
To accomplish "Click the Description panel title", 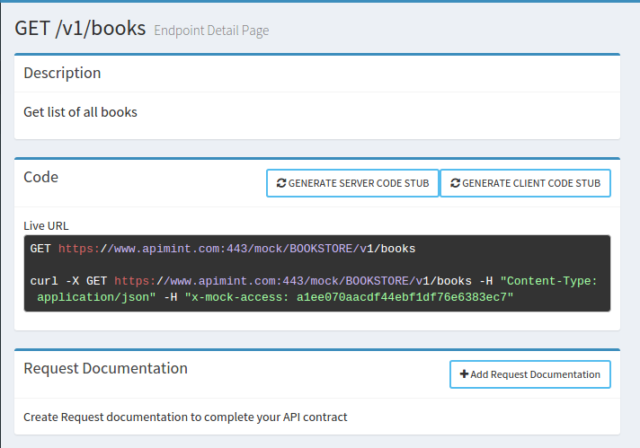I will (x=62, y=73).
